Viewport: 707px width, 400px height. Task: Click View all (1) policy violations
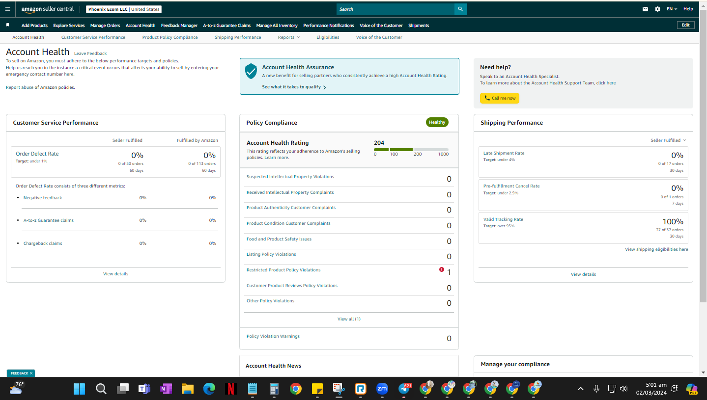(x=349, y=319)
